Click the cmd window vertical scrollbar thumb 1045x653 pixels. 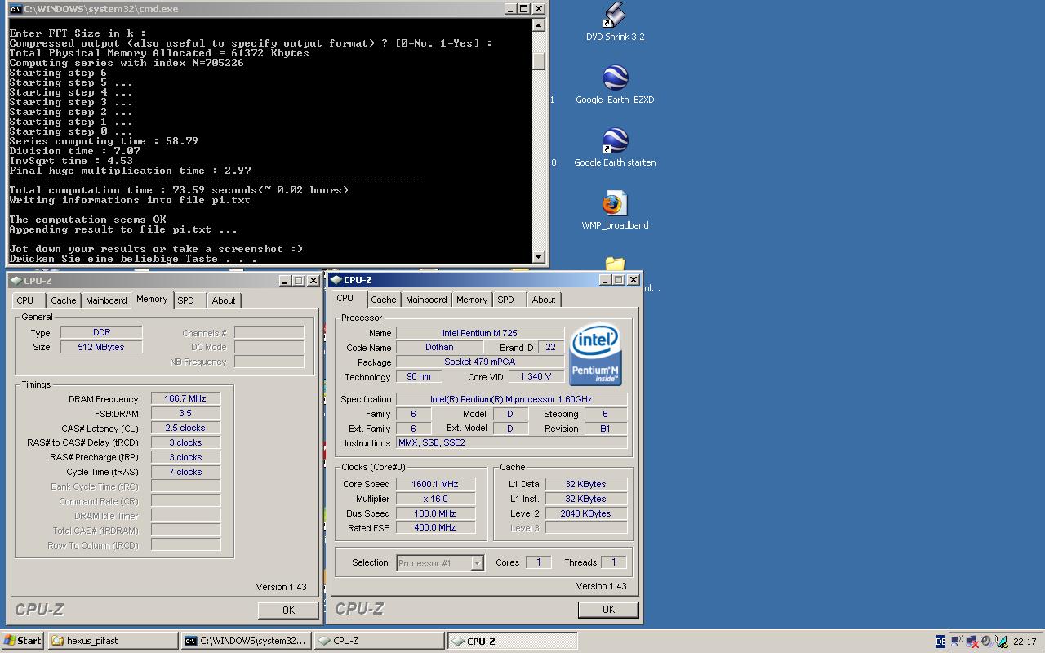point(539,61)
